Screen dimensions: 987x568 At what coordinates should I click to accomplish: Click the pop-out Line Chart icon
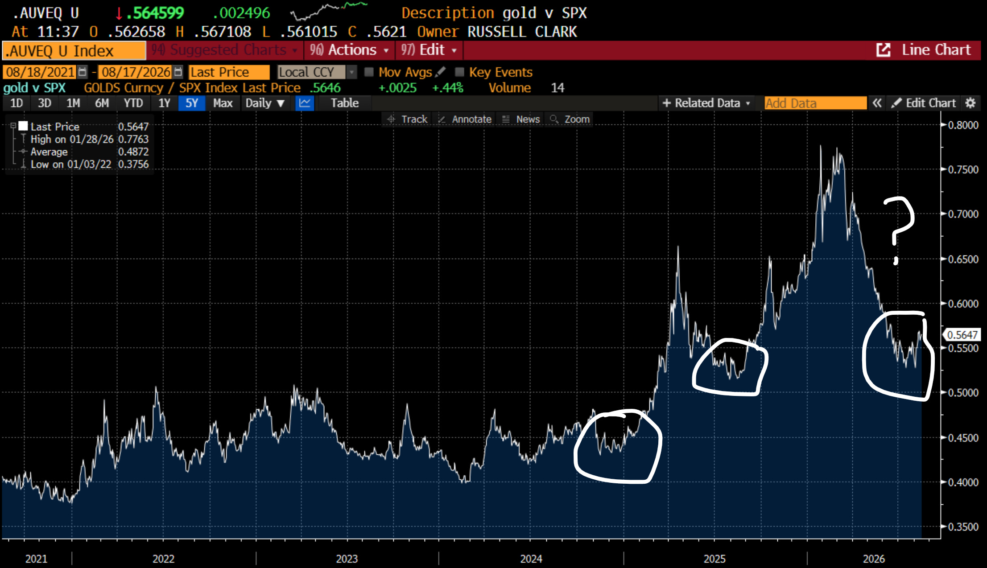tap(883, 50)
